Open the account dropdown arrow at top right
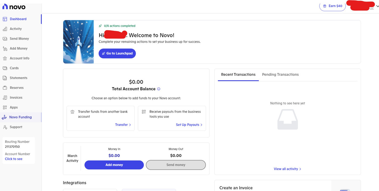This screenshot has width=379, height=191. 377,6
